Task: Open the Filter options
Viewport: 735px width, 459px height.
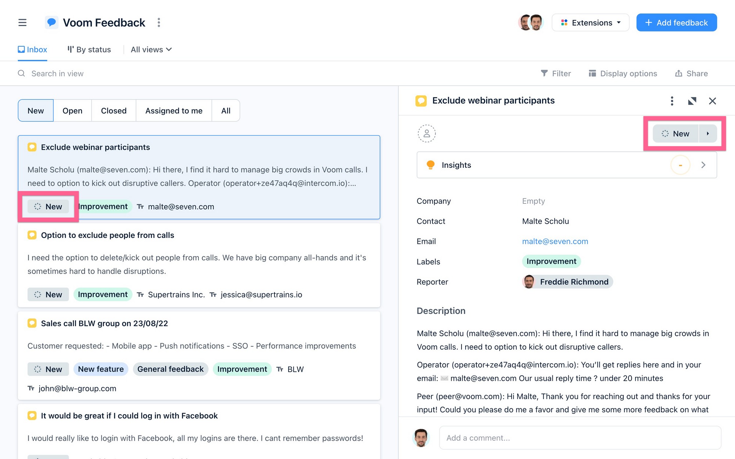Action: coord(556,73)
